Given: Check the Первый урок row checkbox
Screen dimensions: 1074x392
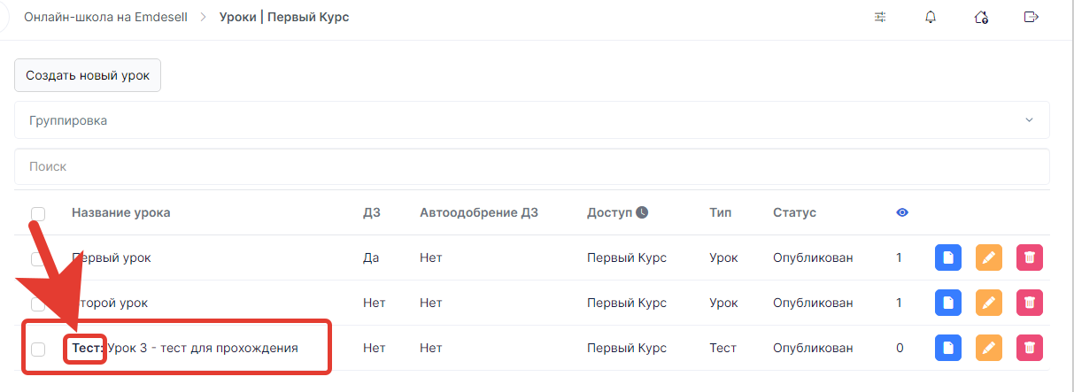Looking at the screenshot, I should pyautogui.click(x=38, y=258).
